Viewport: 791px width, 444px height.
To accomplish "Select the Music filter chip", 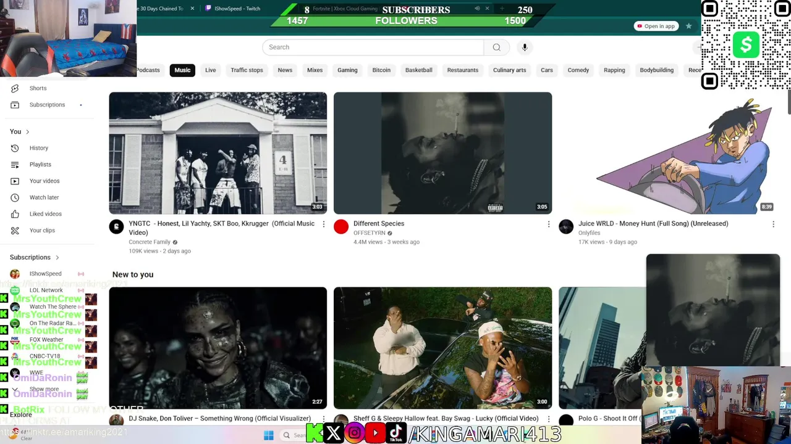I will pos(182,70).
